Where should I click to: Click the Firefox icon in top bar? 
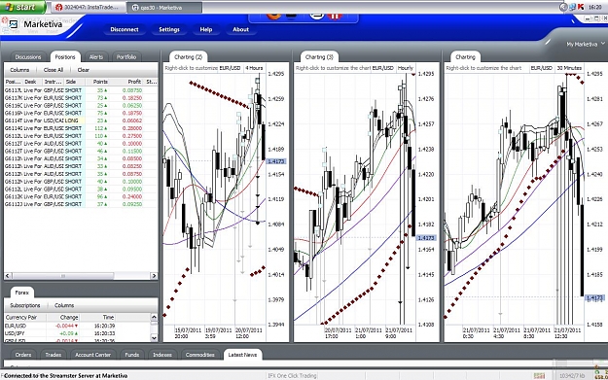(273, 16)
